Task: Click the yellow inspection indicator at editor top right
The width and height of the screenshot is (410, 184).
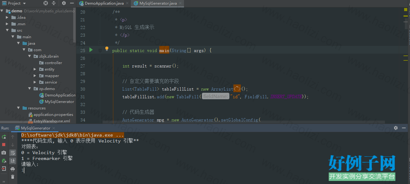Action: tap(406, 10)
